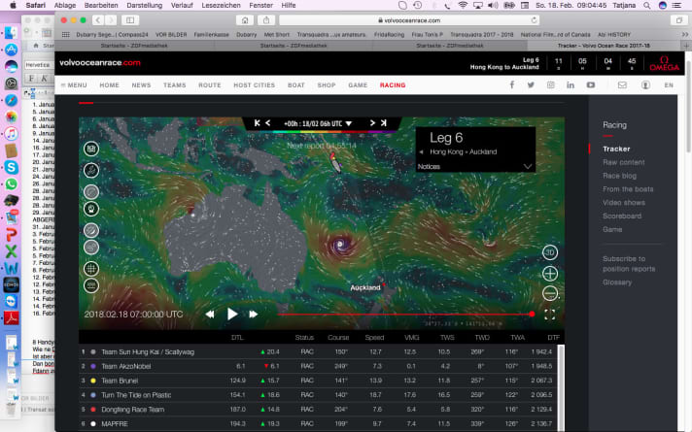Toggle the Safari sidebar button
Viewport: 692px width, 432px height.
tap(130, 20)
